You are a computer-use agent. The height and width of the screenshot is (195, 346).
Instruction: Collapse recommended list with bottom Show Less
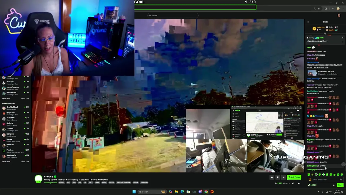25,161
